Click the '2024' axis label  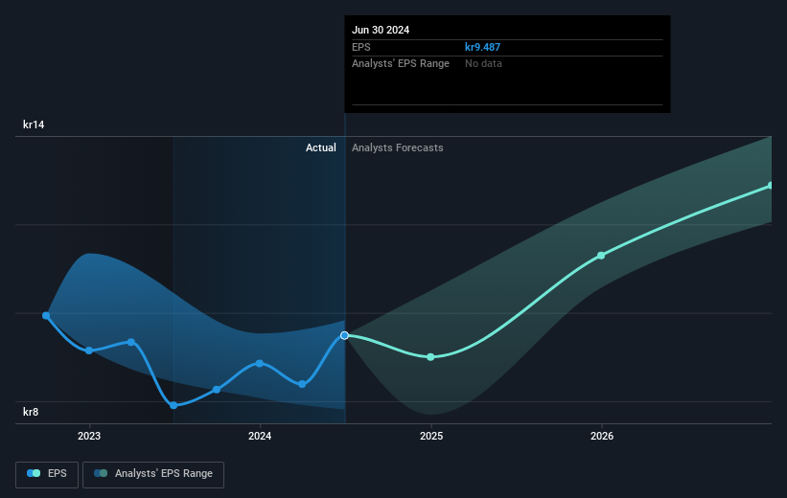click(260, 437)
